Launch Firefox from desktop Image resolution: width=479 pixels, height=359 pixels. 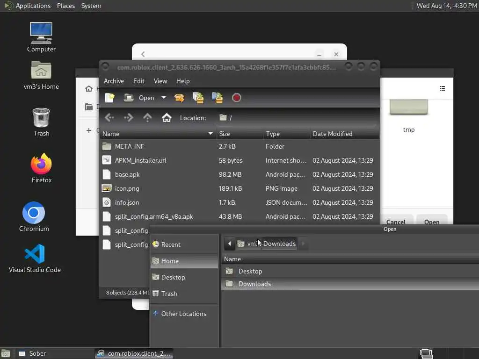click(41, 168)
